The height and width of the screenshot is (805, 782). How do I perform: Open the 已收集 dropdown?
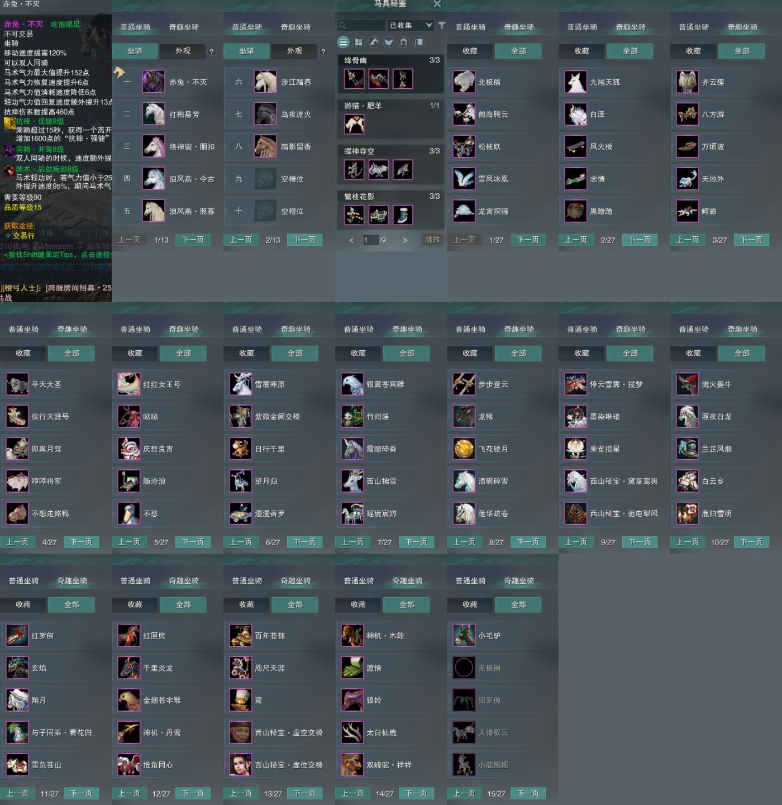point(411,25)
